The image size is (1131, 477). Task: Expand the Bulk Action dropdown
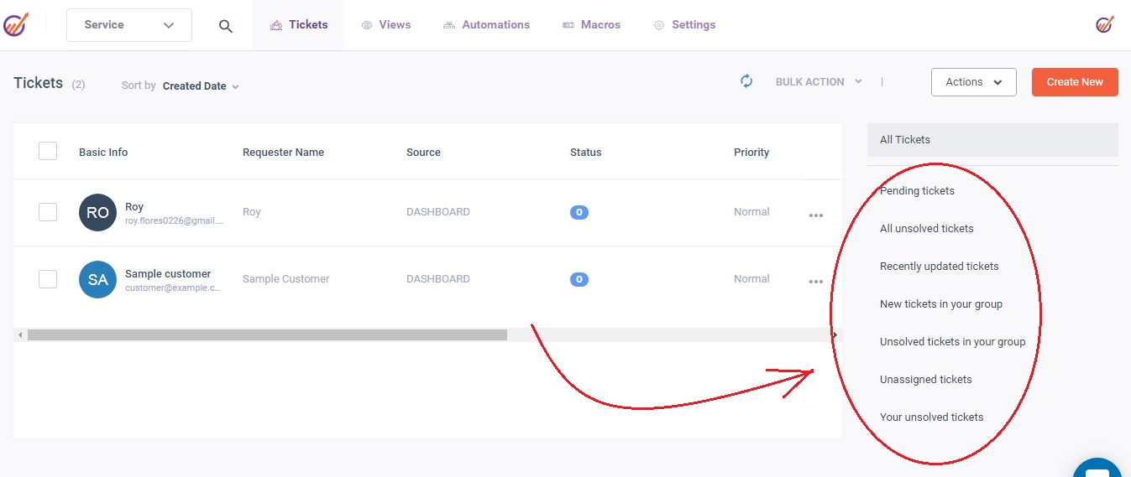click(818, 81)
